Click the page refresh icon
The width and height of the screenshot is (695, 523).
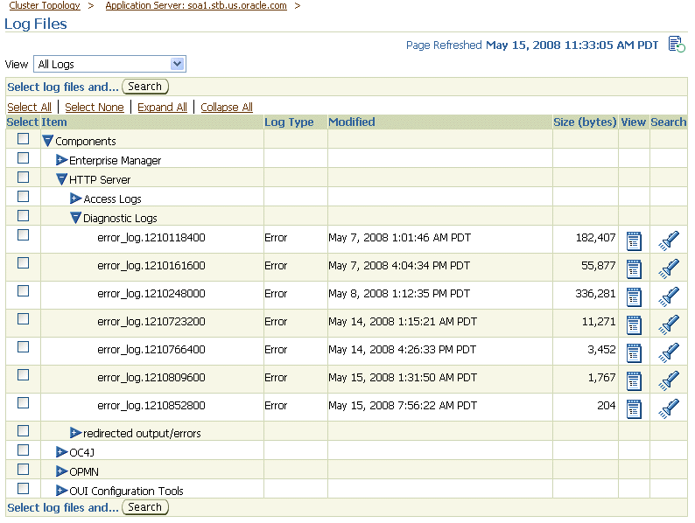tap(677, 45)
